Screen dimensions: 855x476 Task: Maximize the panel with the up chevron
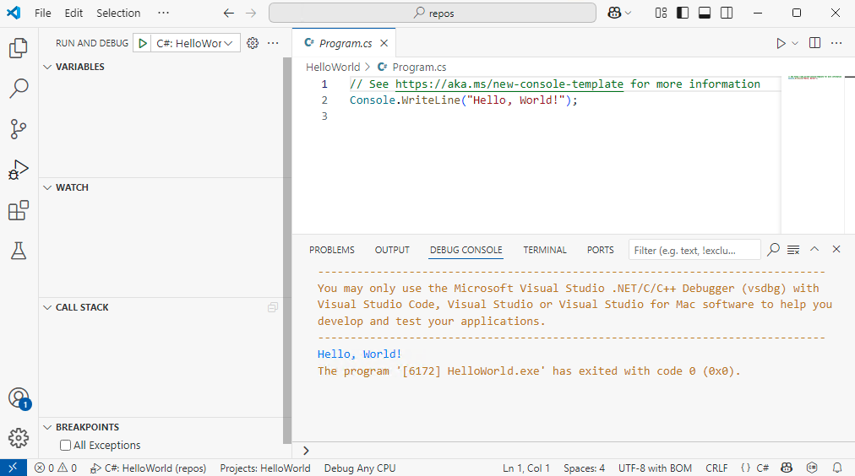point(814,250)
